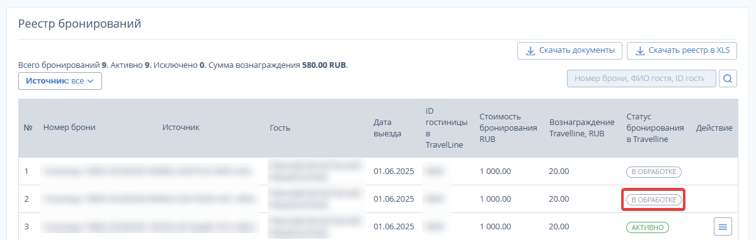Screen dimensions: 756x240
Task: Click the 'Номер брони' column header
Action: 69,128
